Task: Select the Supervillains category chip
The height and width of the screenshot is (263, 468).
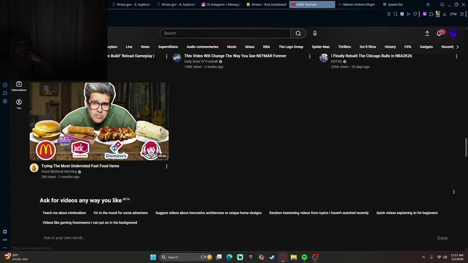Action: 168,47
